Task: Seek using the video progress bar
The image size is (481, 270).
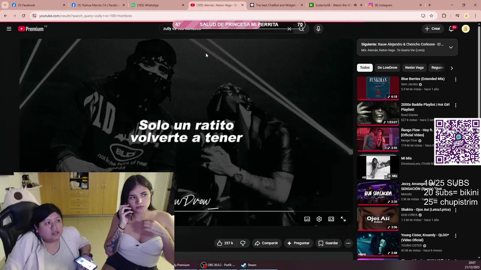Action: (x=263, y=211)
